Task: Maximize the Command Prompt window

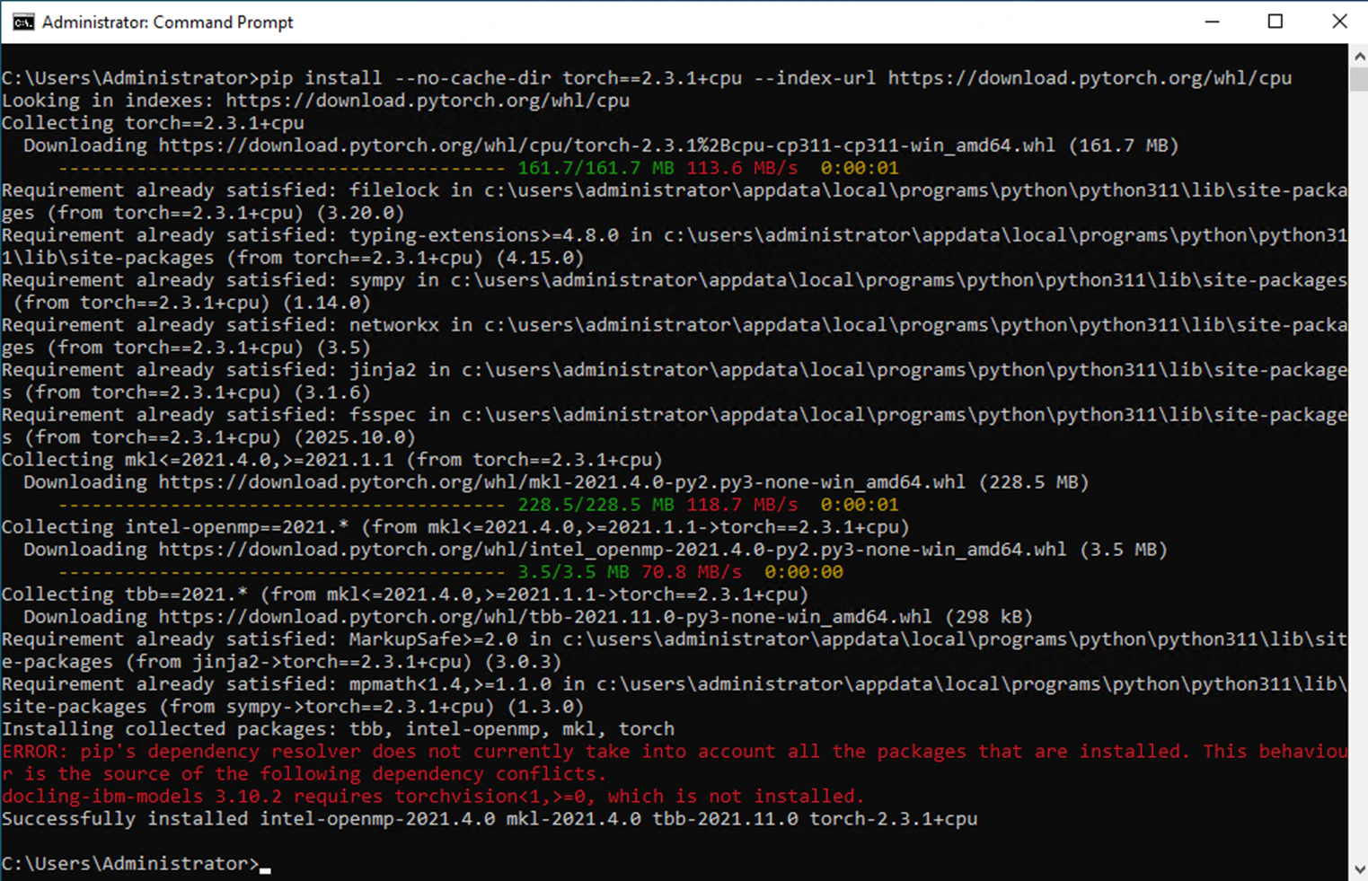Action: (x=1275, y=22)
